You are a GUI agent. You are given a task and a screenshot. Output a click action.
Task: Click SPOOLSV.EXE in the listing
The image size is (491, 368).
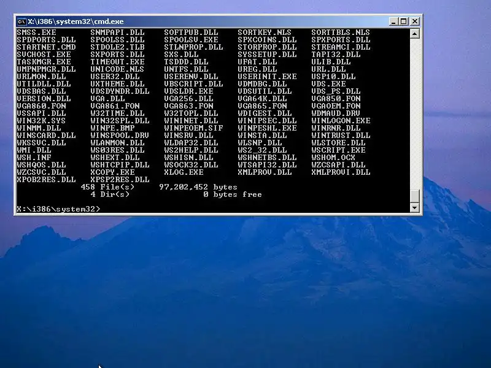click(191, 40)
